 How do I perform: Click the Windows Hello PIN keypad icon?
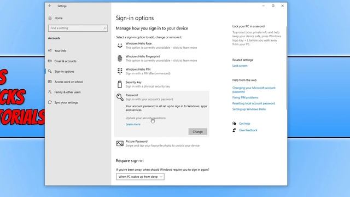(x=120, y=71)
